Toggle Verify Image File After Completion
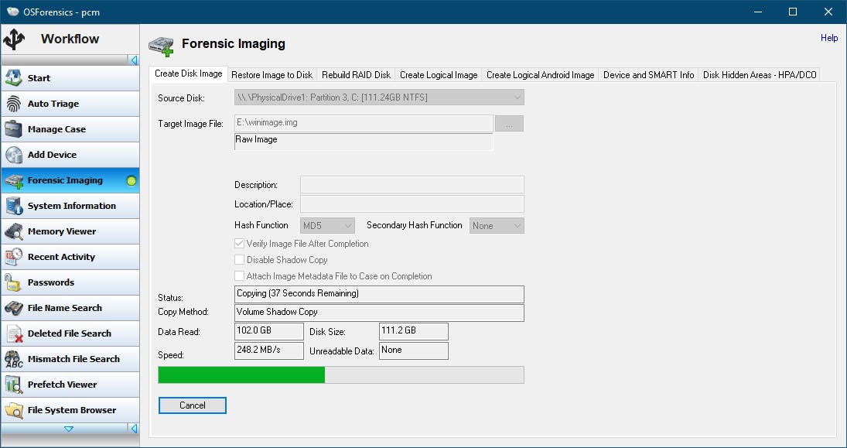Viewport: 847px width, 448px height. tap(239, 244)
